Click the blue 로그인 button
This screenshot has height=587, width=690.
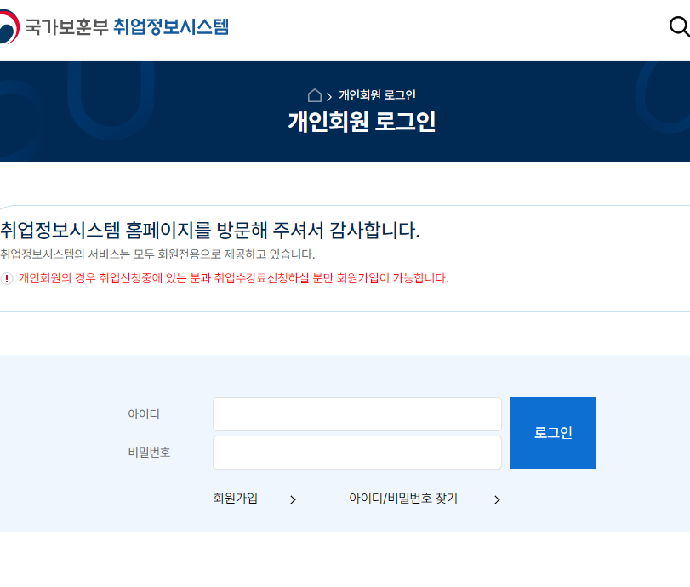point(553,433)
